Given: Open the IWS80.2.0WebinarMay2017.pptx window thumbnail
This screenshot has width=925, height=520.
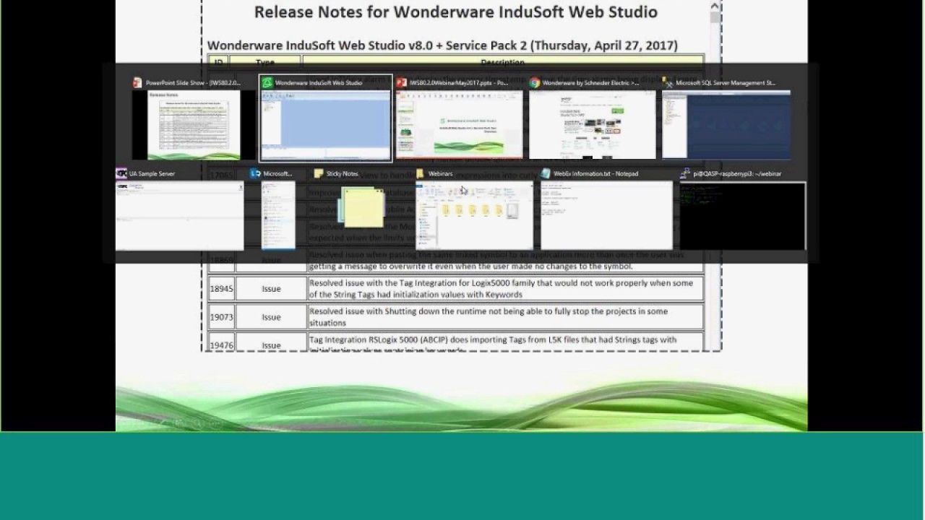Looking at the screenshot, I should [460, 124].
